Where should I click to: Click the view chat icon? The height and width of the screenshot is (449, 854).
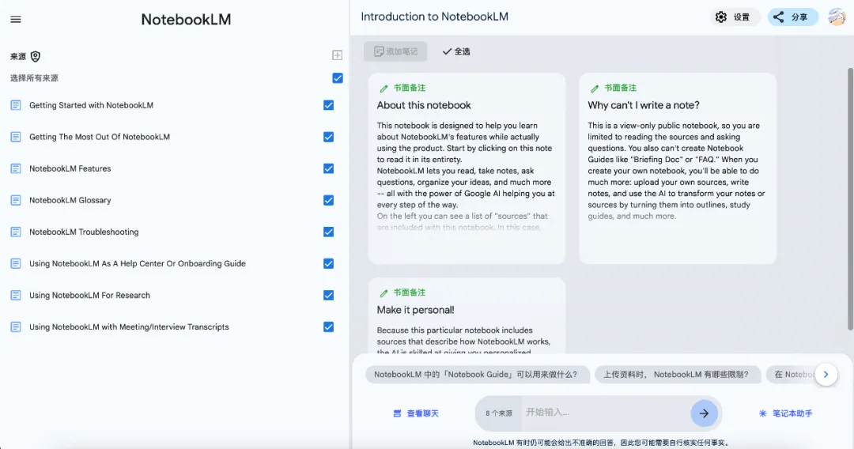click(397, 413)
